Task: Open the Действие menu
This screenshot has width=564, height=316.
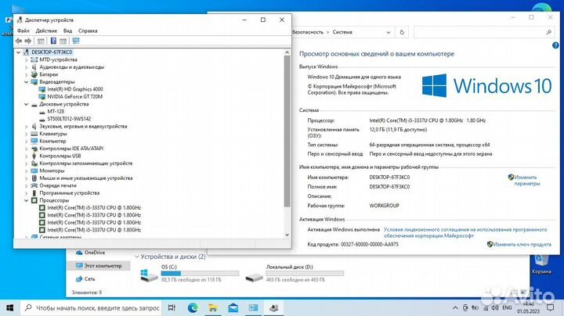Action: tap(46, 31)
